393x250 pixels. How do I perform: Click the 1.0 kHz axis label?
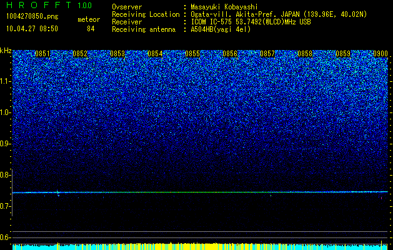[x=6, y=112]
